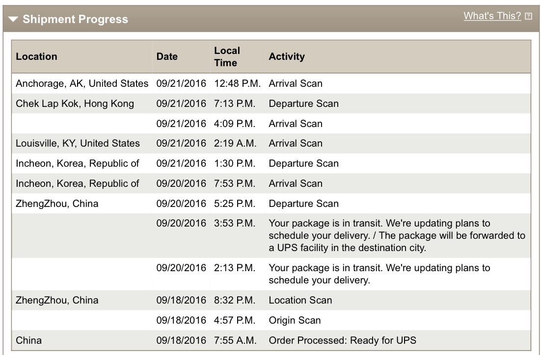Click the Shipment Progress heading text

click(x=75, y=19)
